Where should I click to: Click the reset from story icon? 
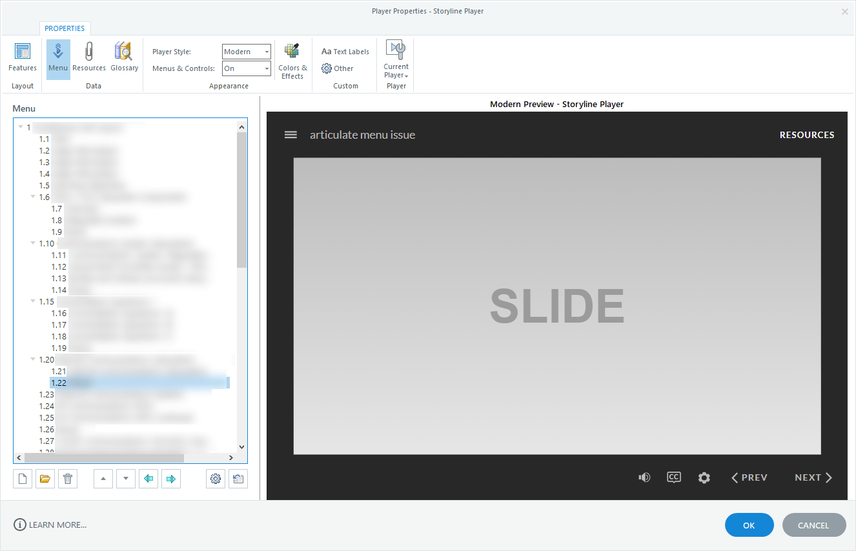[238, 479]
